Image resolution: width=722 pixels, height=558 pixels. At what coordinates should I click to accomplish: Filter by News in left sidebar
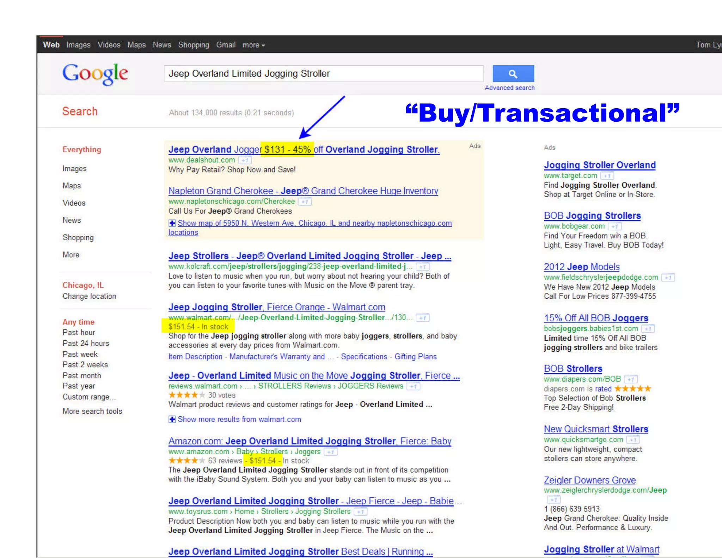[x=72, y=220]
